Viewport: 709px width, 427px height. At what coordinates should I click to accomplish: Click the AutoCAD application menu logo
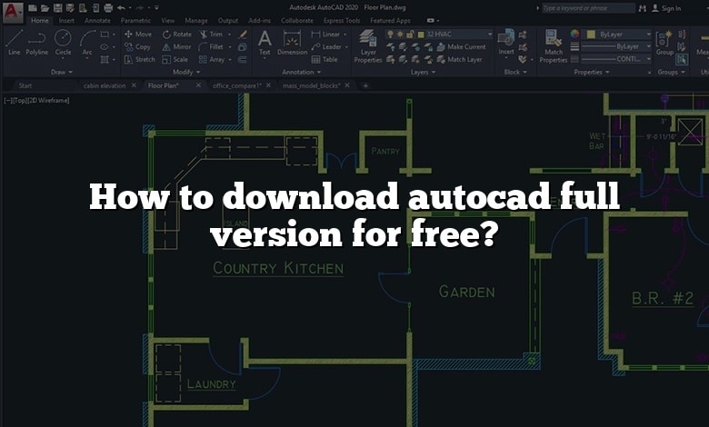[13, 12]
